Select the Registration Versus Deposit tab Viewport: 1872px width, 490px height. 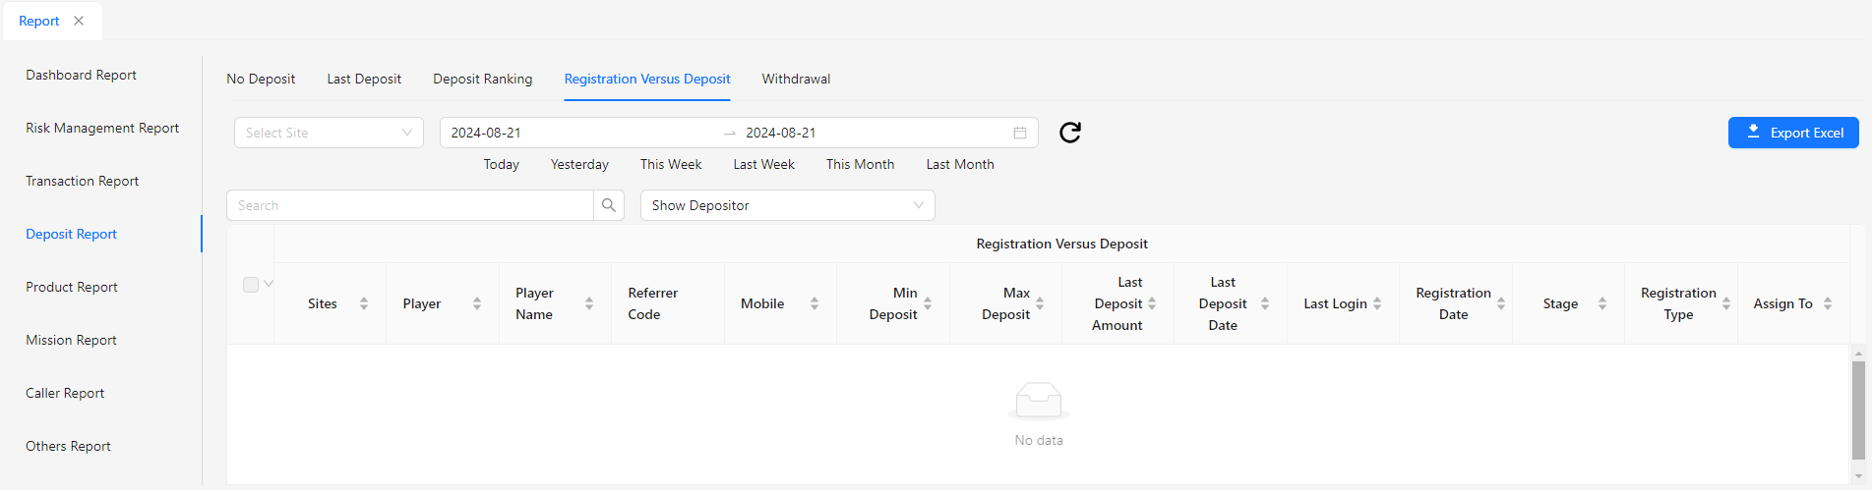tap(647, 79)
